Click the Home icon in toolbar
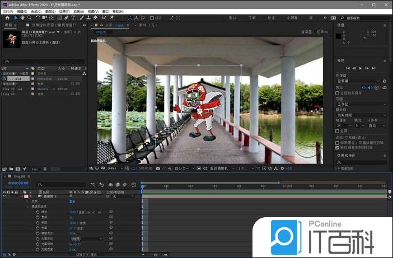 pos(7,18)
